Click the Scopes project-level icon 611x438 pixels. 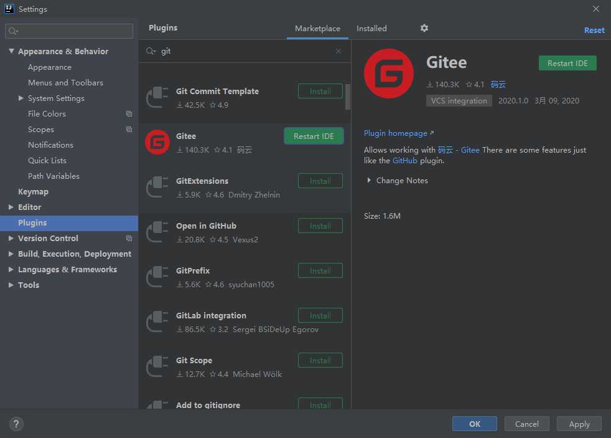[x=129, y=130]
